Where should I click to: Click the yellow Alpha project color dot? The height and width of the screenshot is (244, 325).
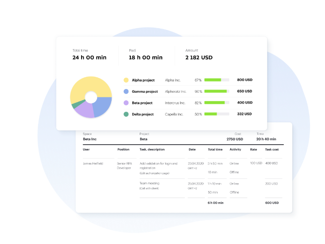point(126,80)
